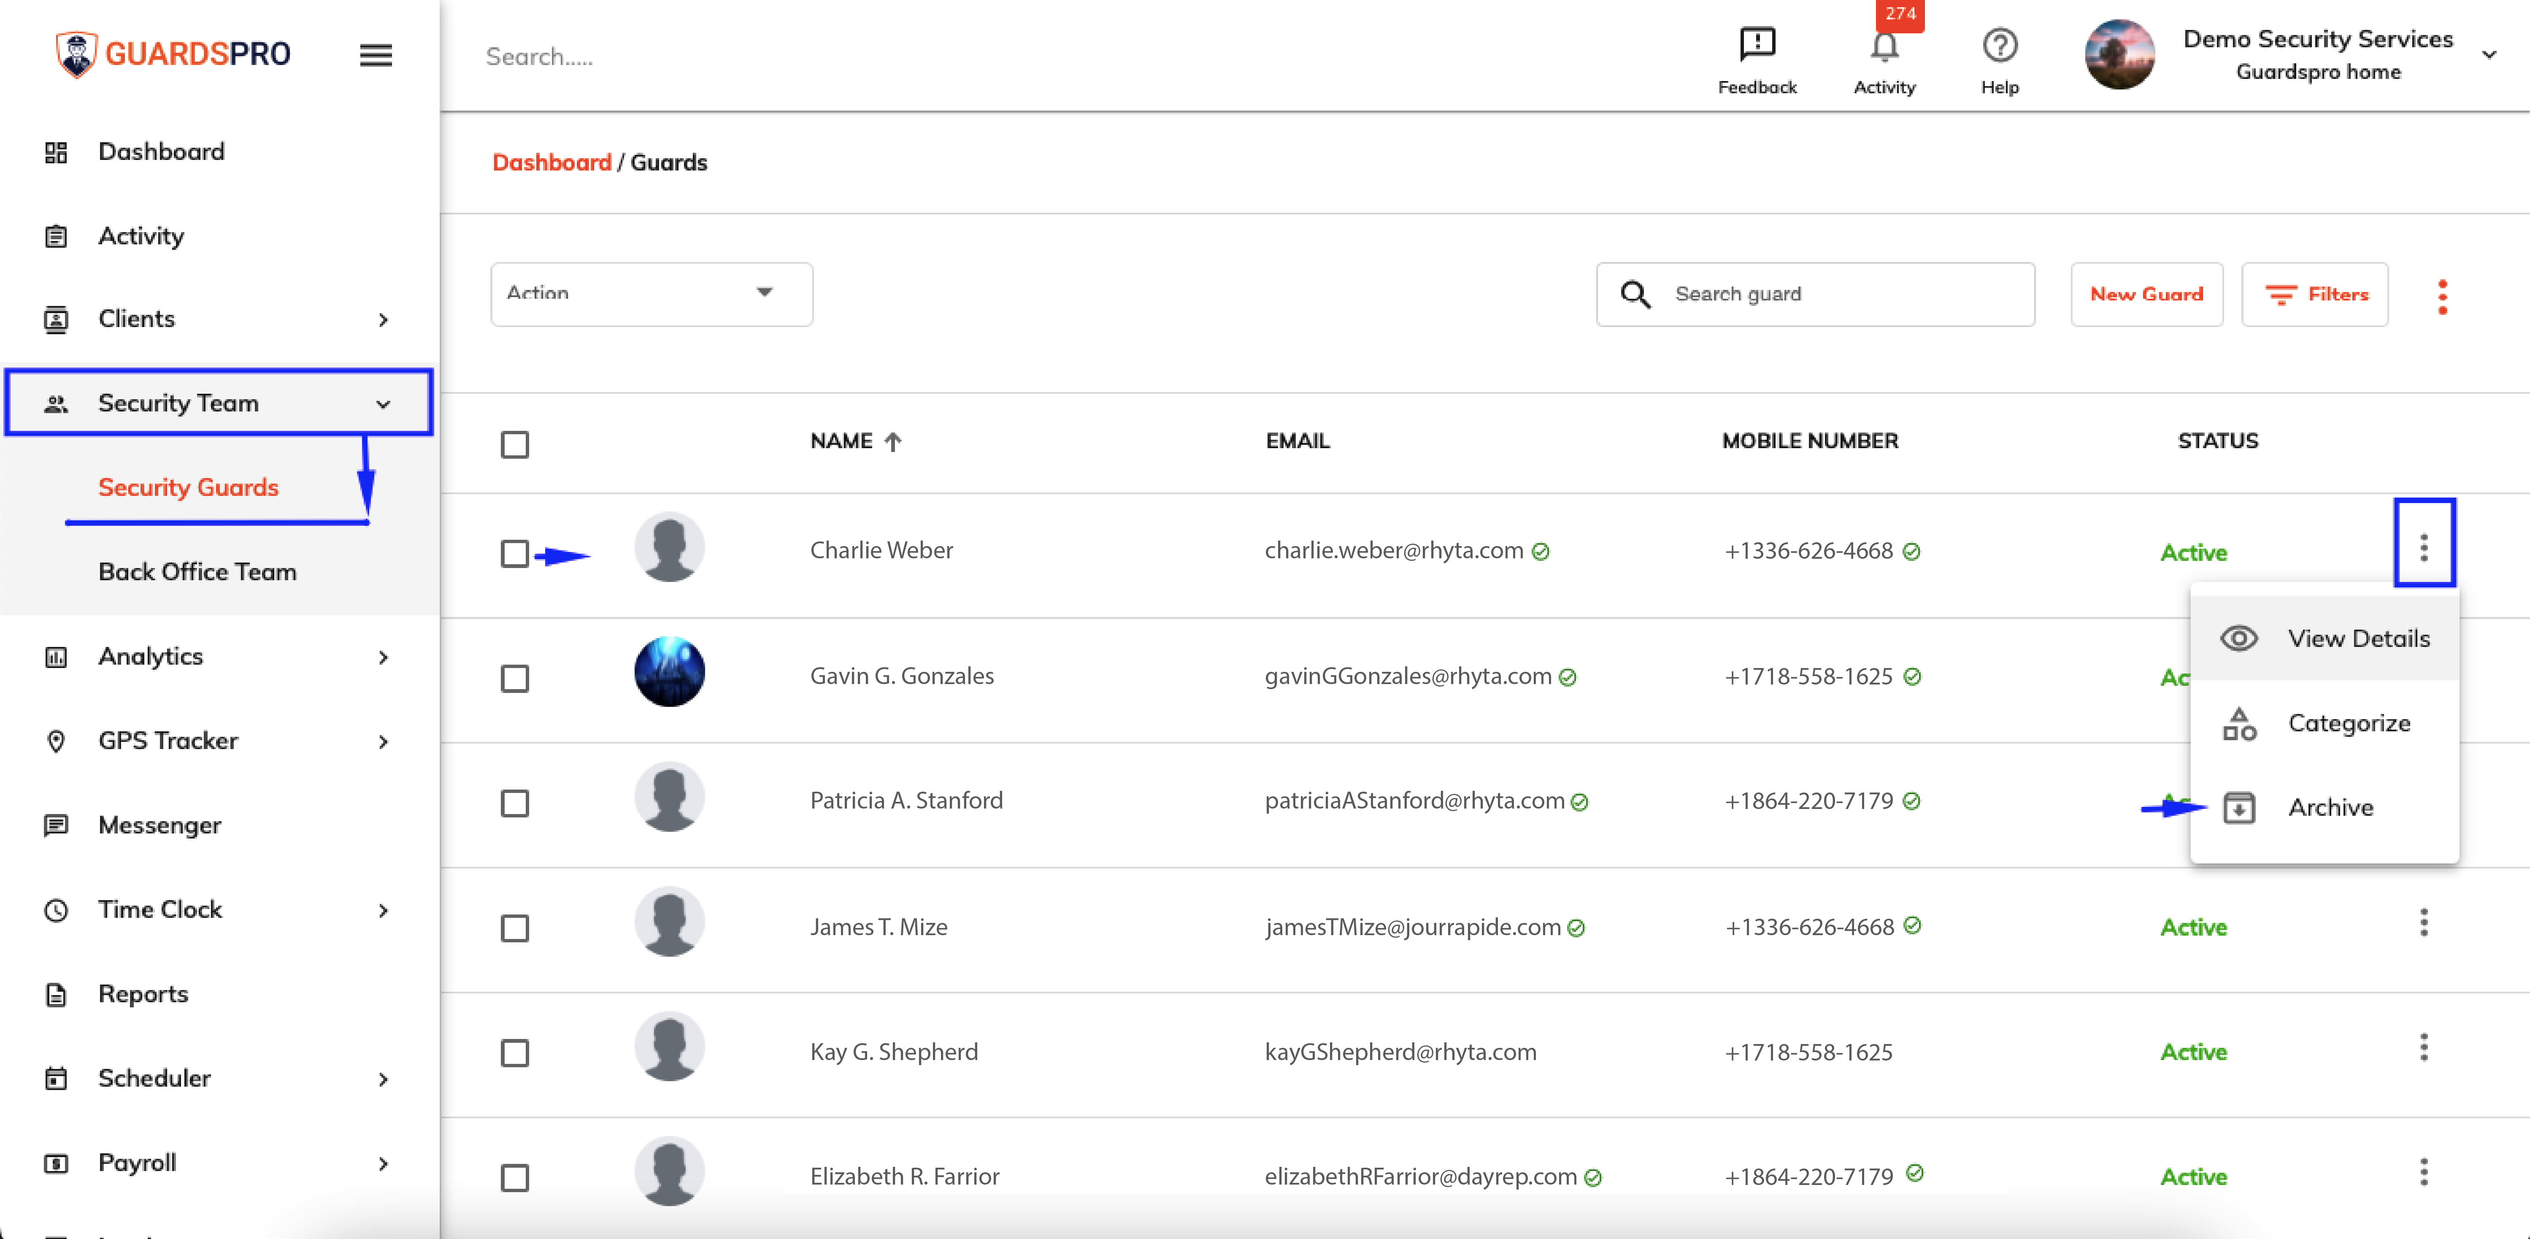The image size is (2530, 1239).
Task: Click Charlie Weber's avatar
Action: [670, 547]
